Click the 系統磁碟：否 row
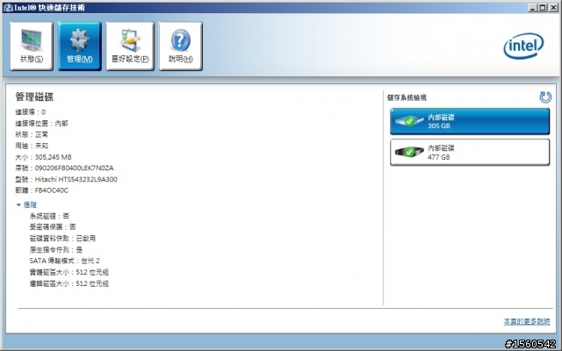 (49, 216)
